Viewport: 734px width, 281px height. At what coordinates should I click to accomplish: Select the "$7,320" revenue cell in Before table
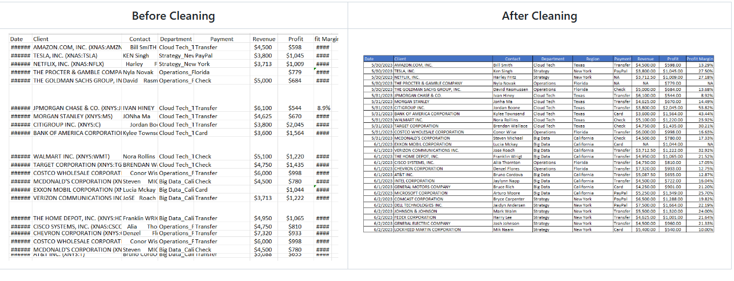pyautogui.click(x=263, y=232)
